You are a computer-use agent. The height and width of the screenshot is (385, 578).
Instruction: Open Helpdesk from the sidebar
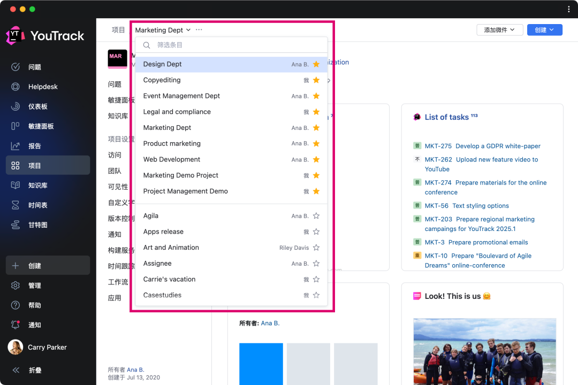[x=43, y=87]
